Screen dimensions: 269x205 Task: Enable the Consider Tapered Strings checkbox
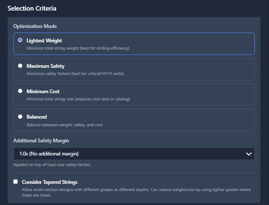(x=16, y=182)
